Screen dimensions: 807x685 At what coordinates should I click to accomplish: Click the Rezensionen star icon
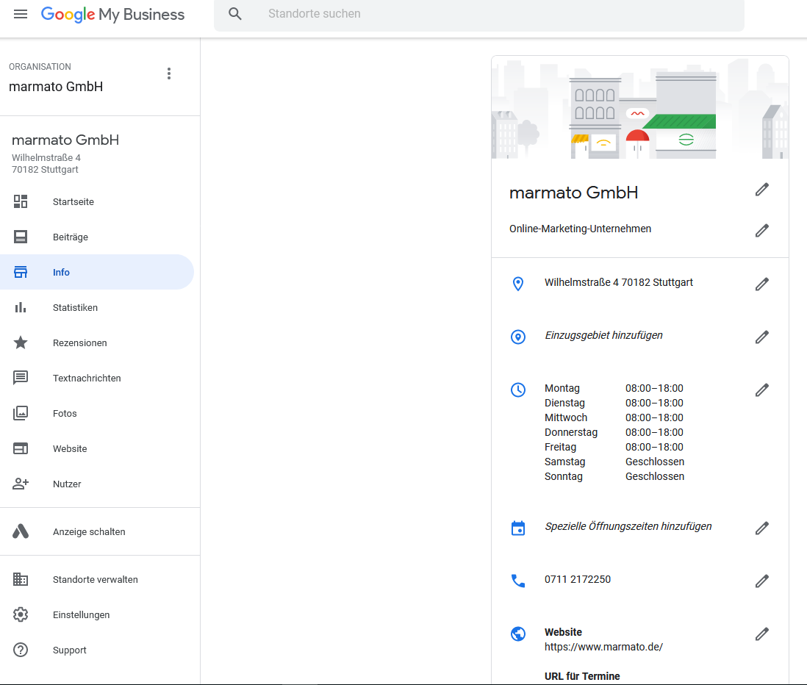[x=20, y=342]
